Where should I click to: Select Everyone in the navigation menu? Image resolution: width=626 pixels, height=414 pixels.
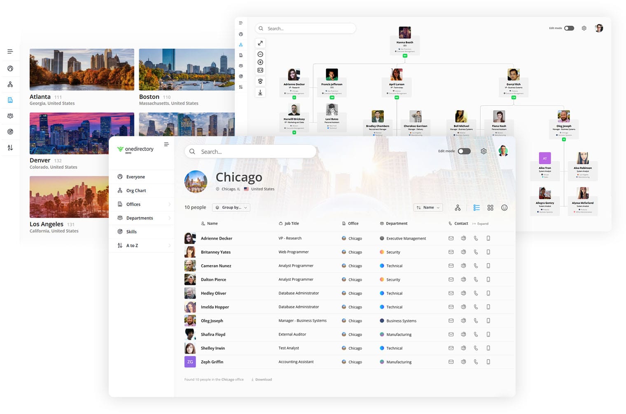(136, 176)
